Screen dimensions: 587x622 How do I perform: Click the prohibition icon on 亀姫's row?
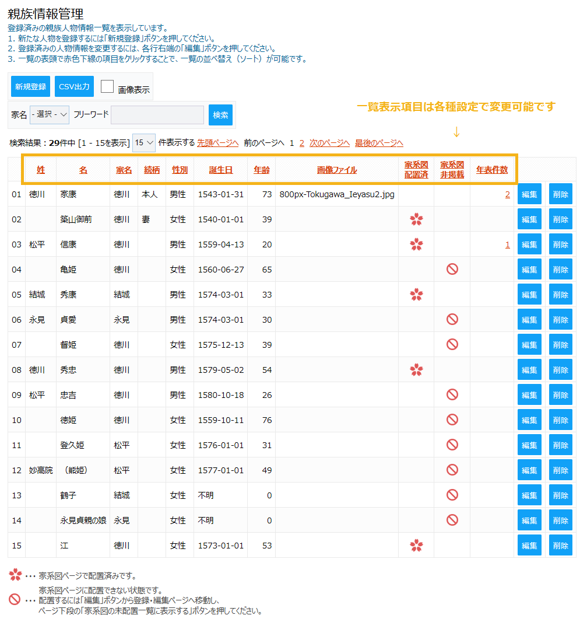pyautogui.click(x=452, y=269)
